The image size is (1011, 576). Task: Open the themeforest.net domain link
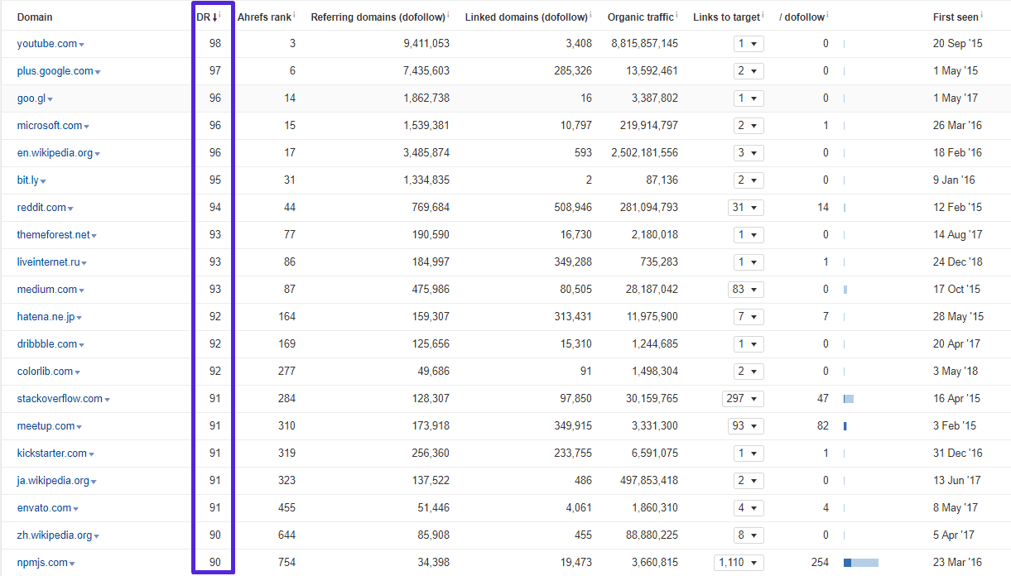point(53,235)
